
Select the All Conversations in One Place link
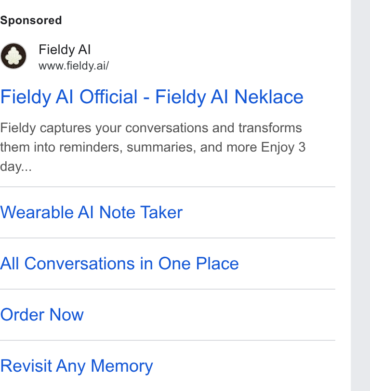119,264
